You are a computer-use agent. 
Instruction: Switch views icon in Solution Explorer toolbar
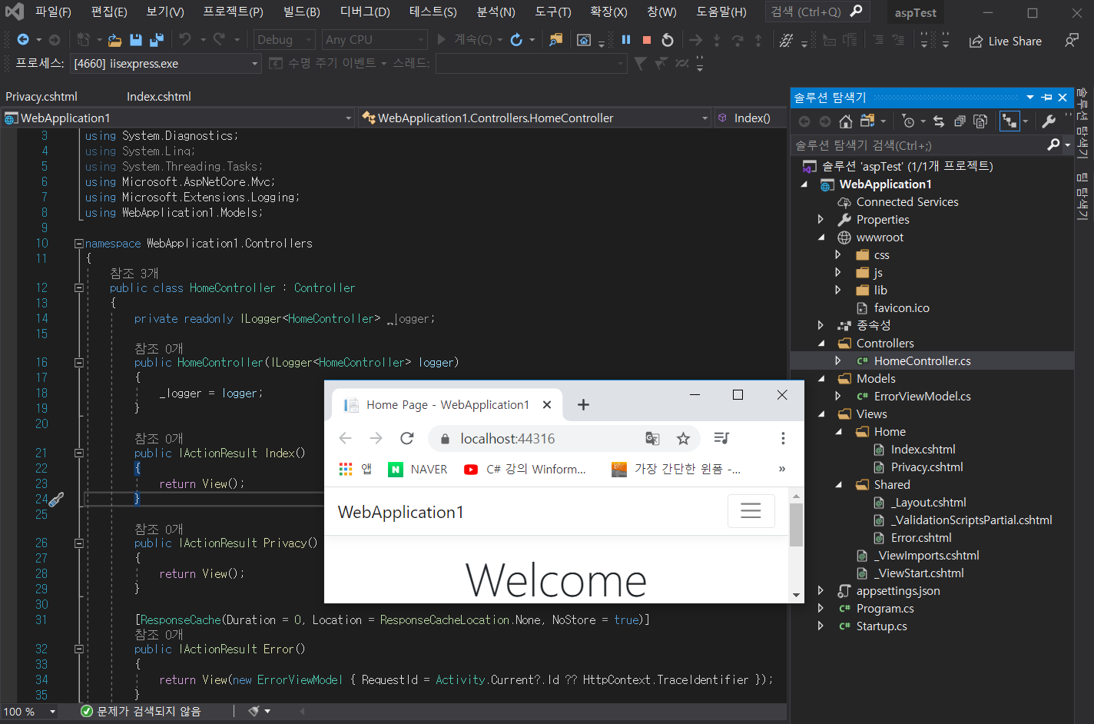click(868, 121)
